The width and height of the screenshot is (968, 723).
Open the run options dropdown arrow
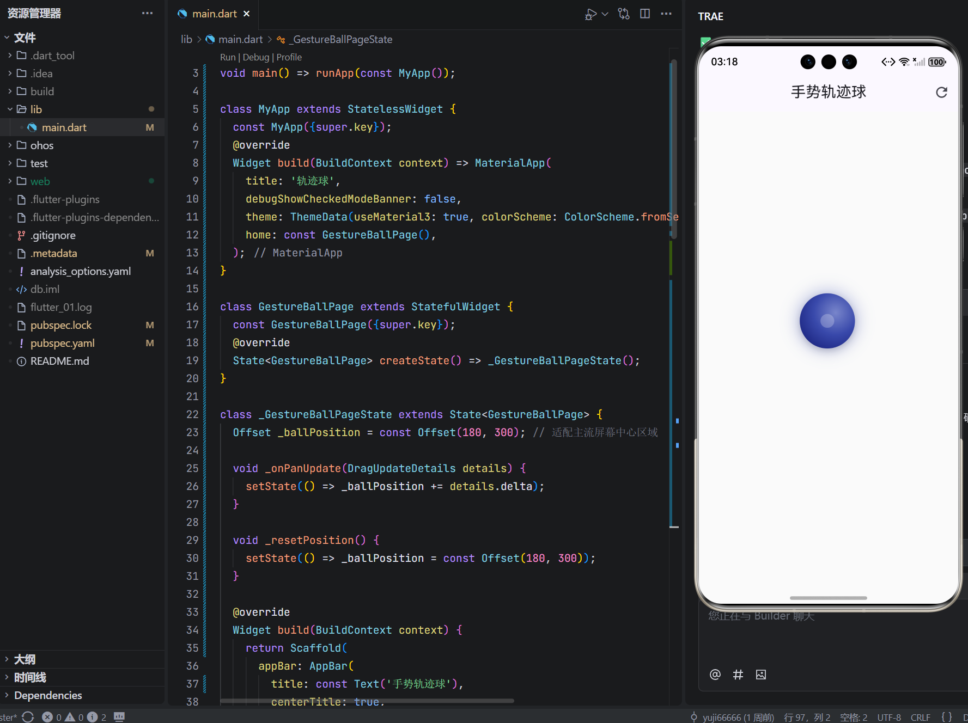point(605,14)
